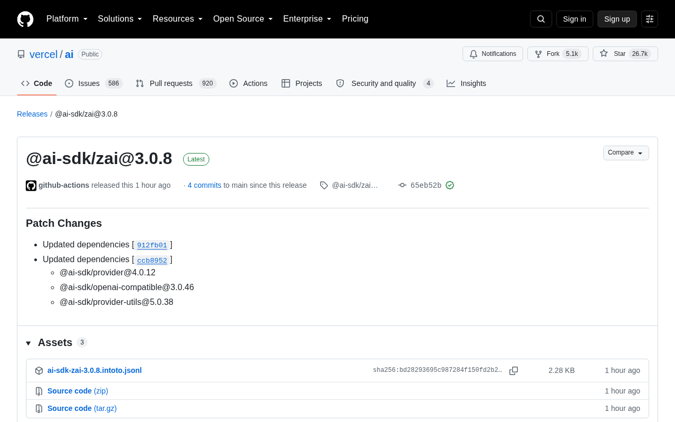Click the zip file icon

point(39,391)
